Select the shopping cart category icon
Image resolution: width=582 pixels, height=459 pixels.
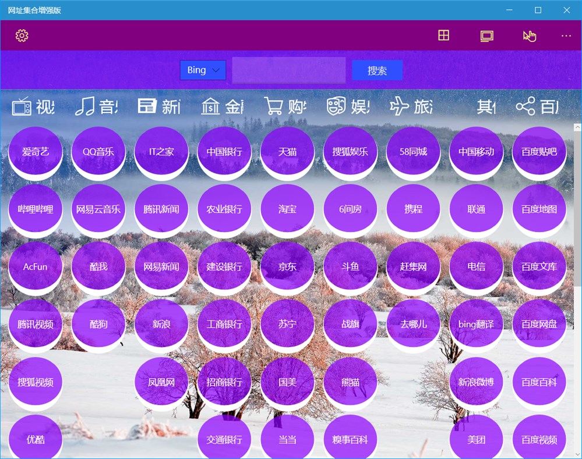tap(274, 106)
